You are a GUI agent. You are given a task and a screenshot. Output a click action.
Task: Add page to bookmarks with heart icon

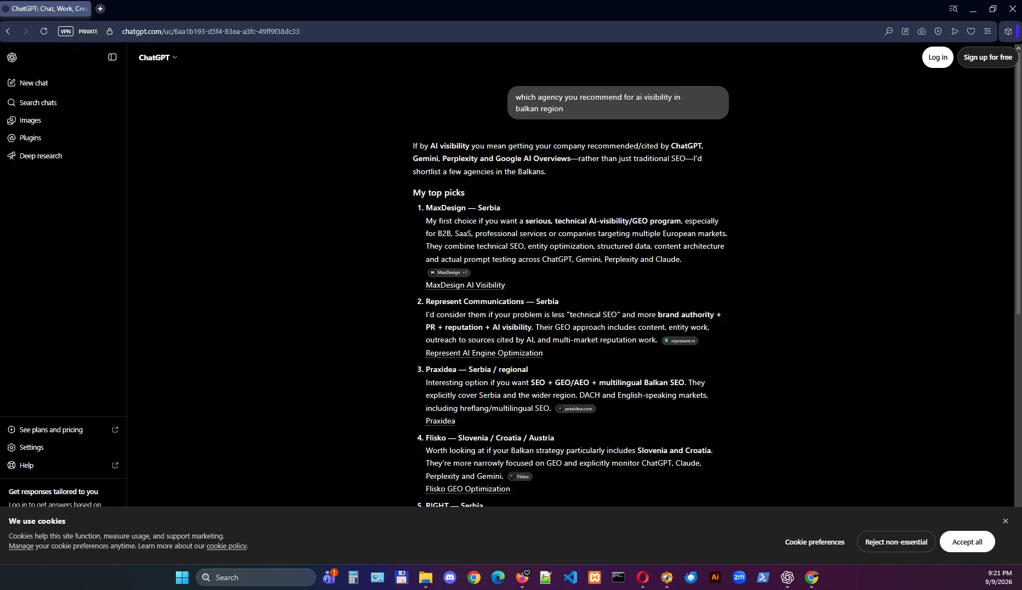(x=971, y=31)
